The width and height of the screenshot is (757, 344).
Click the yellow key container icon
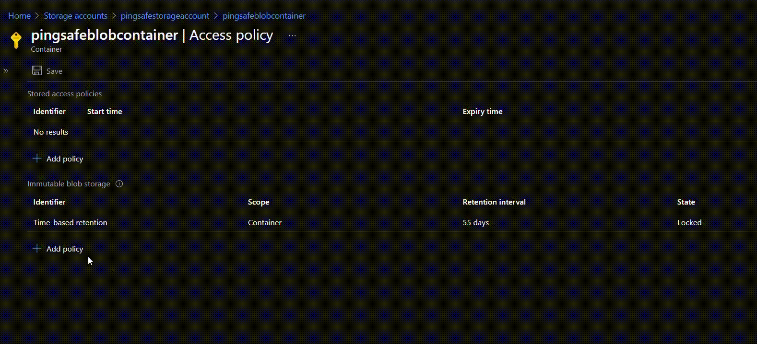[16, 40]
